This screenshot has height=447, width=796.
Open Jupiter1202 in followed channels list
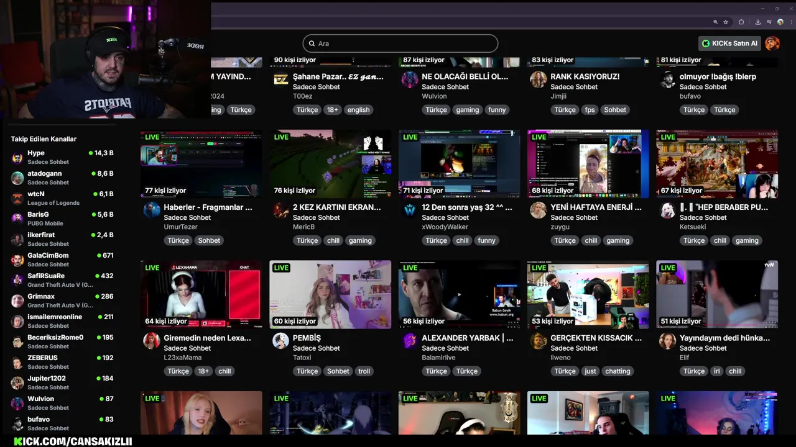(x=62, y=383)
